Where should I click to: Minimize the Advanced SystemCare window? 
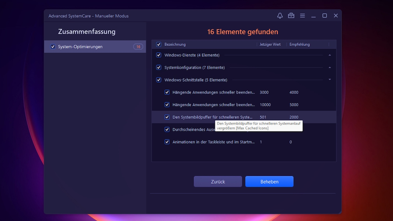(x=313, y=16)
